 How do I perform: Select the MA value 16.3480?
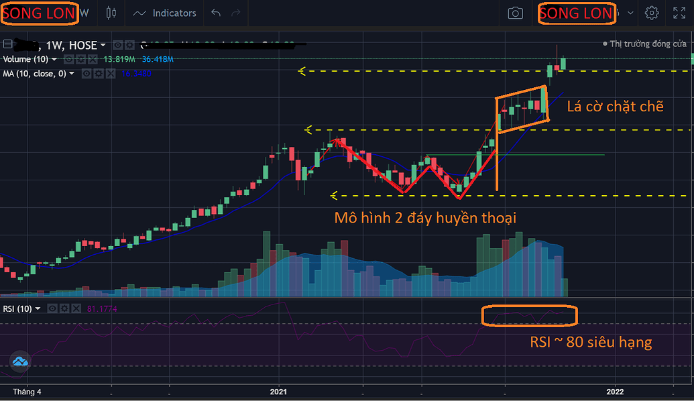136,74
